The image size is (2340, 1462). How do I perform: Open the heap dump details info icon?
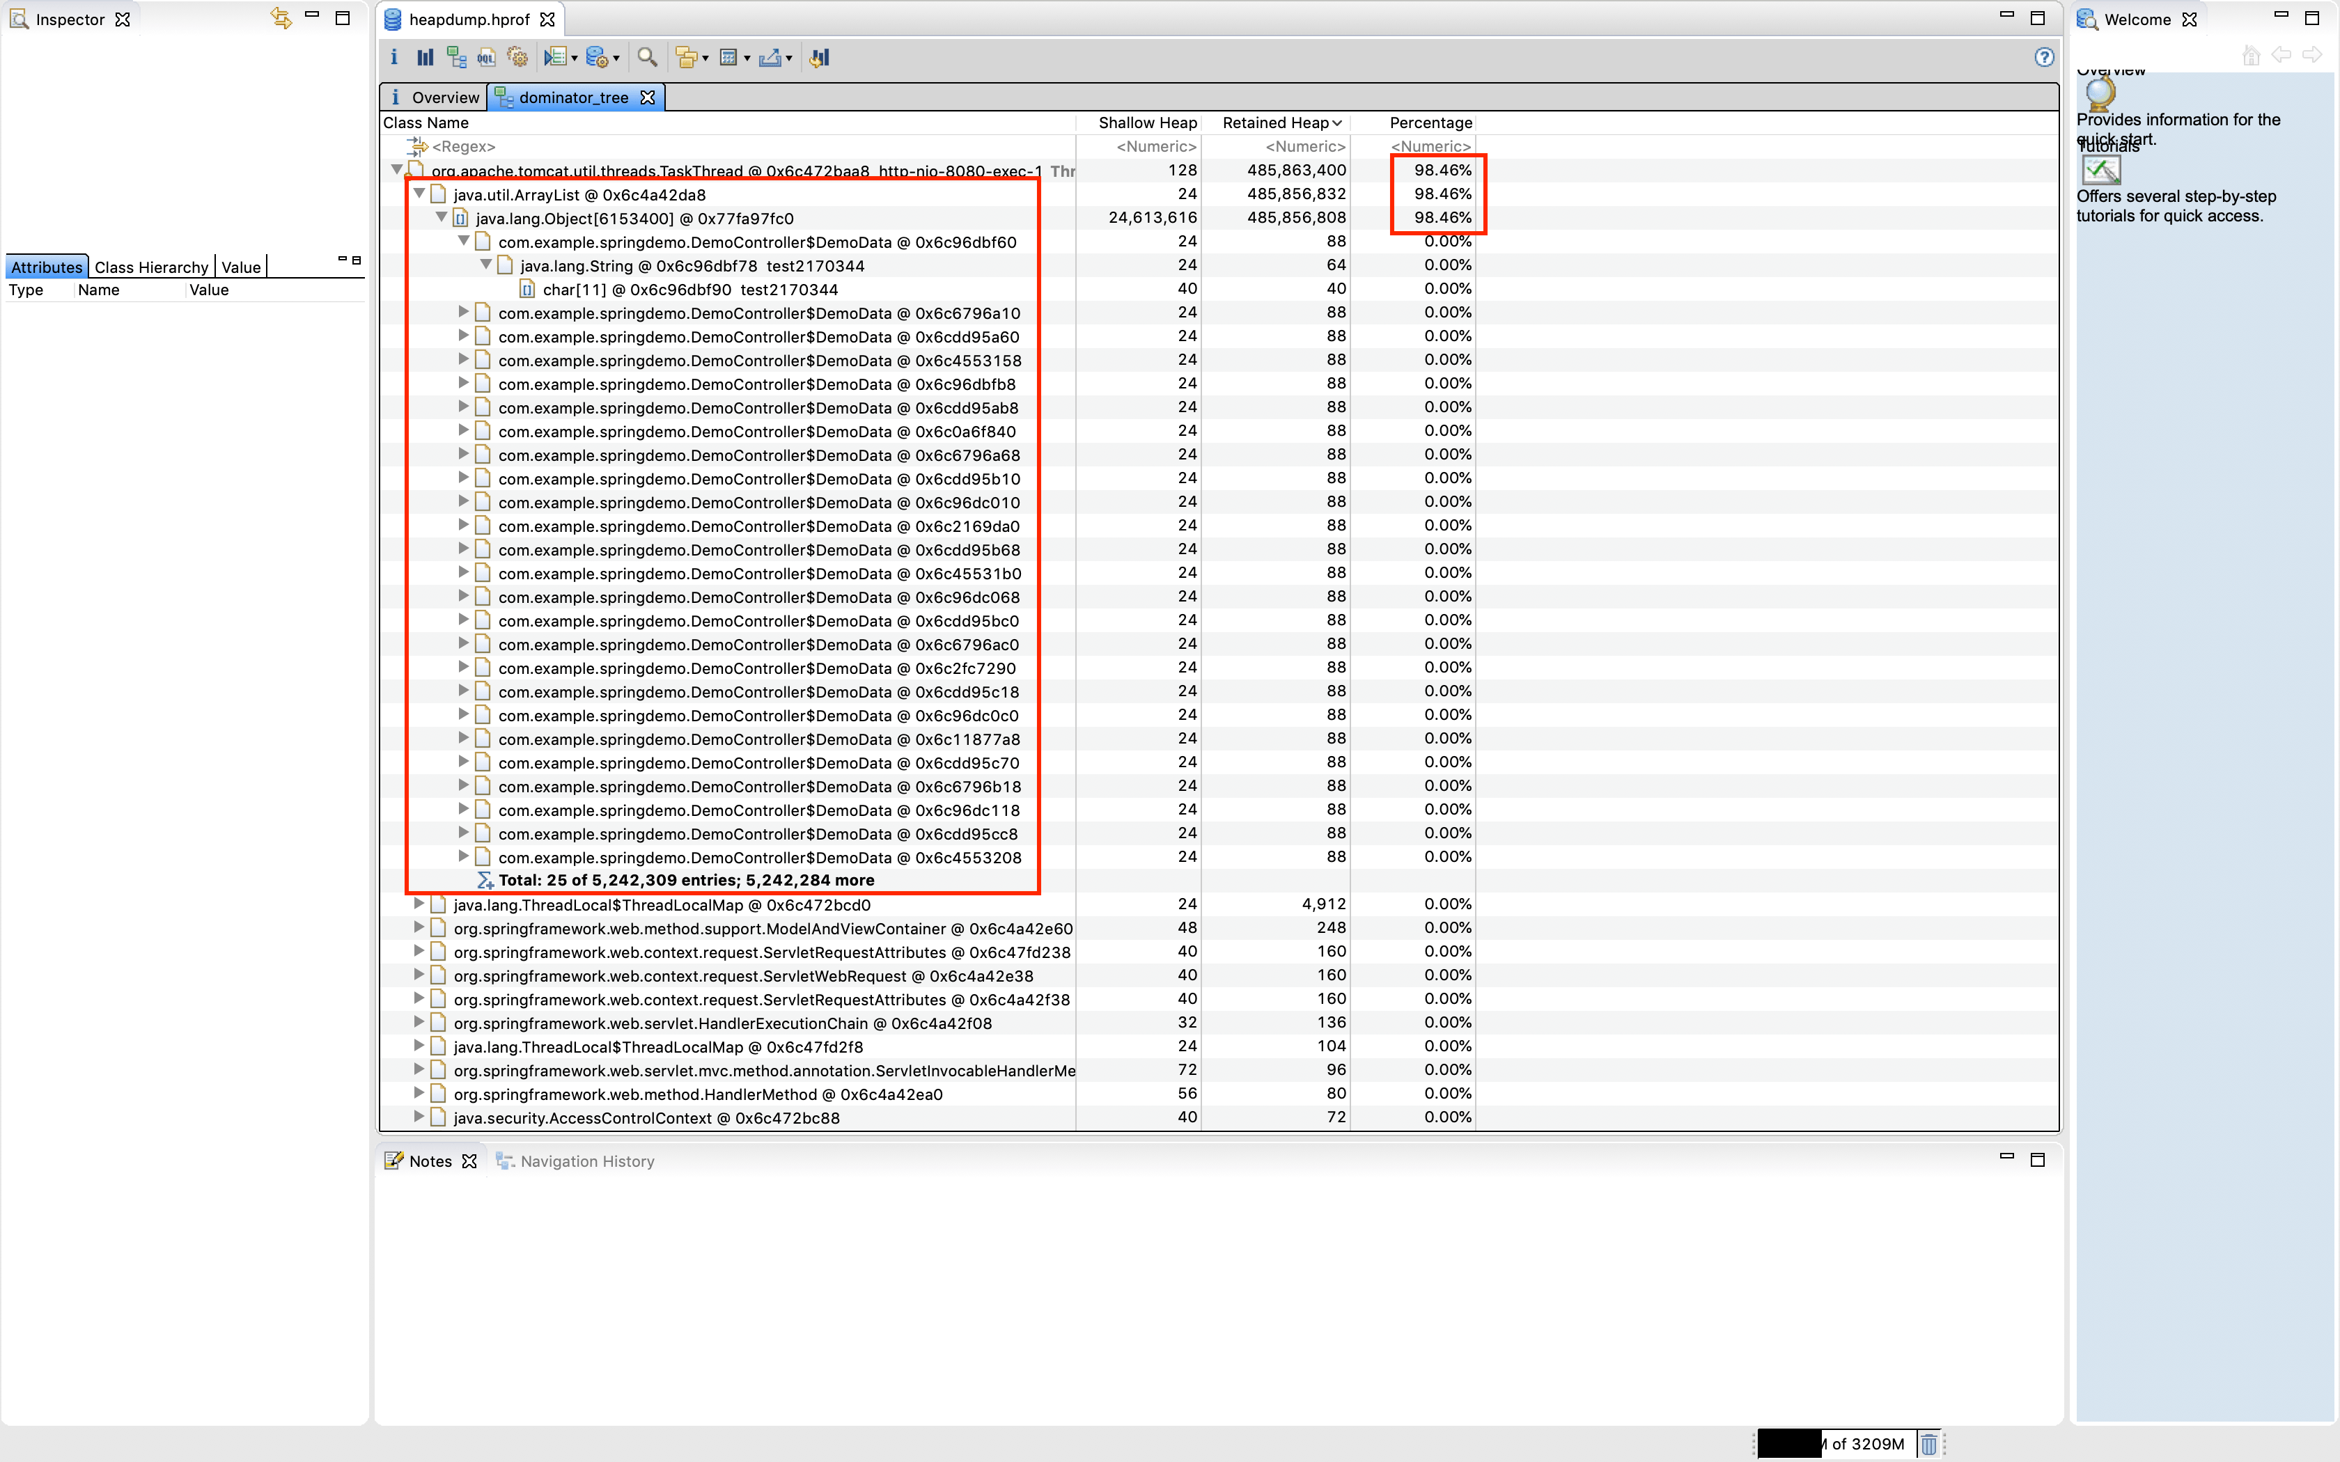[393, 57]
